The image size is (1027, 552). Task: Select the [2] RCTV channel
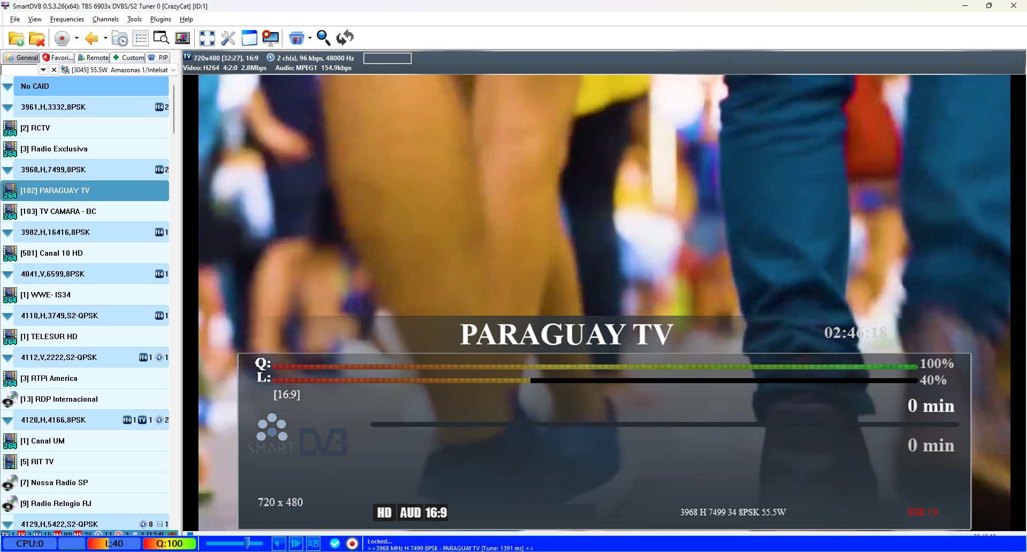pyautogui.click(x=86, y=128)
